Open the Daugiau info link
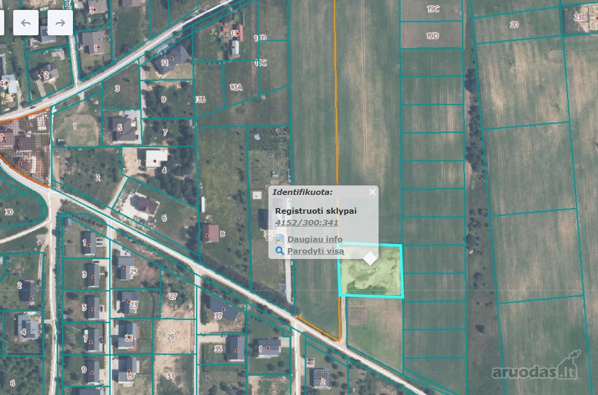The width and height of the screenshot is (598, 395). coord(315,239)
